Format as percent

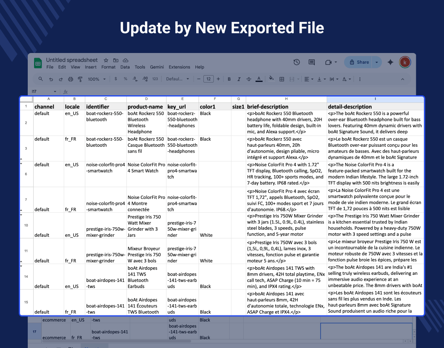tap(125, 79)
